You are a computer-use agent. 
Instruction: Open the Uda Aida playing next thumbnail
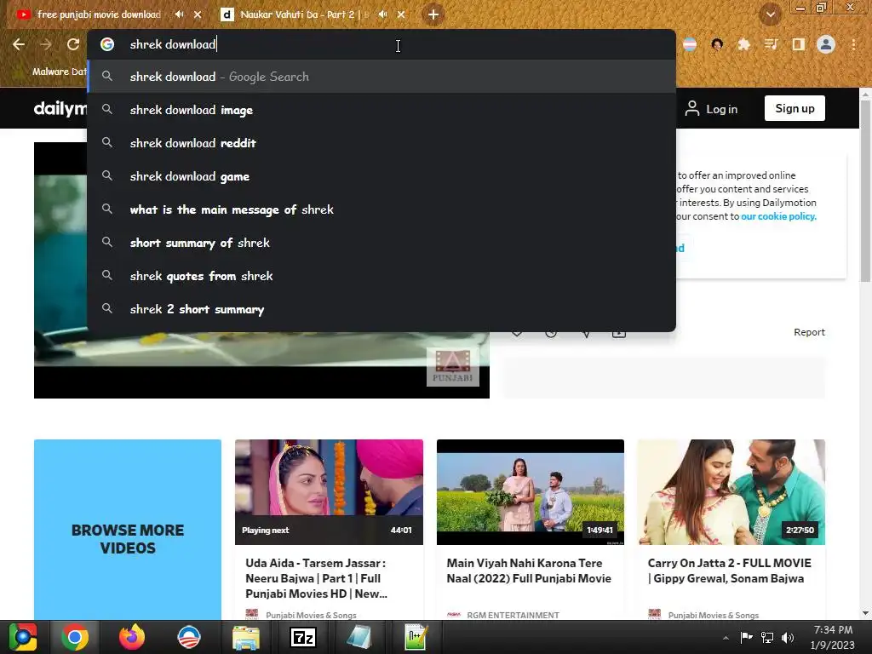[x=329, y=492]
